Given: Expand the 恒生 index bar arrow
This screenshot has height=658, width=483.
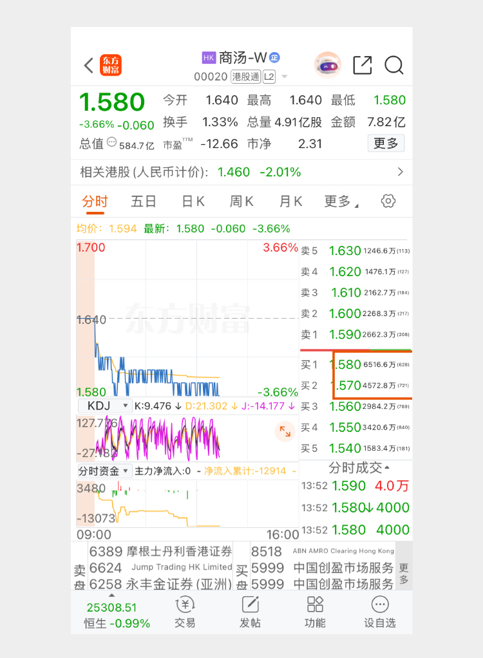Looking at the screenshot, I should [111, 596].
